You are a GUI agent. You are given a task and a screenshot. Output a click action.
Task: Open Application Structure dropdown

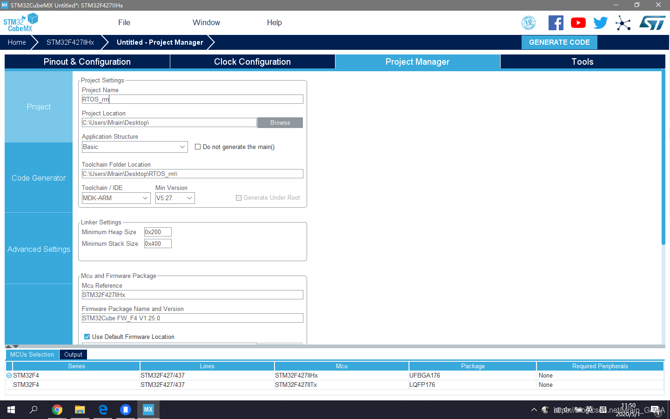tap(135, 147)
